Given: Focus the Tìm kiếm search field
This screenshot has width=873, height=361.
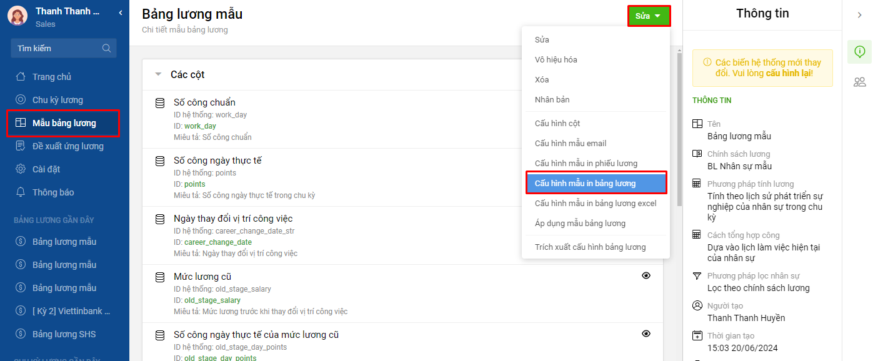Looking at the screenshot, I should click(64, 48).
